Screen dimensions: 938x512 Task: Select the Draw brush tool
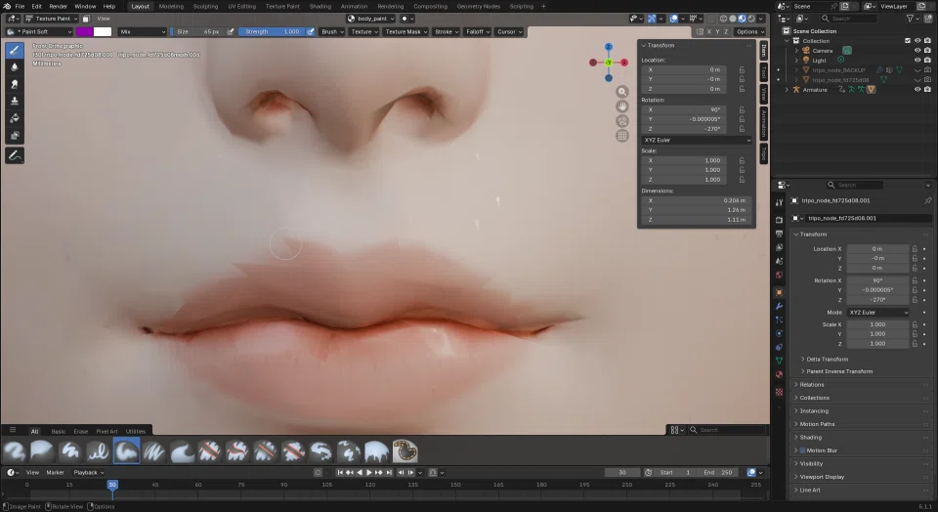[x=15, y=50]
